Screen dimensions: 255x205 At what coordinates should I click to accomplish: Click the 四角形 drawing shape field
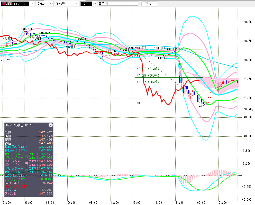[x=119, y=3]
